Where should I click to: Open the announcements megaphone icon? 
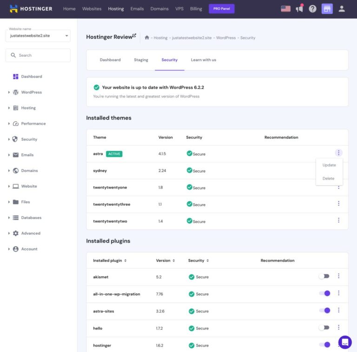[x=299, y=8]
